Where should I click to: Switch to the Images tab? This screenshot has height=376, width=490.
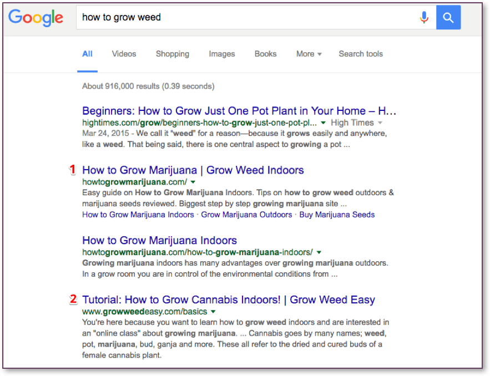(222, 54)
